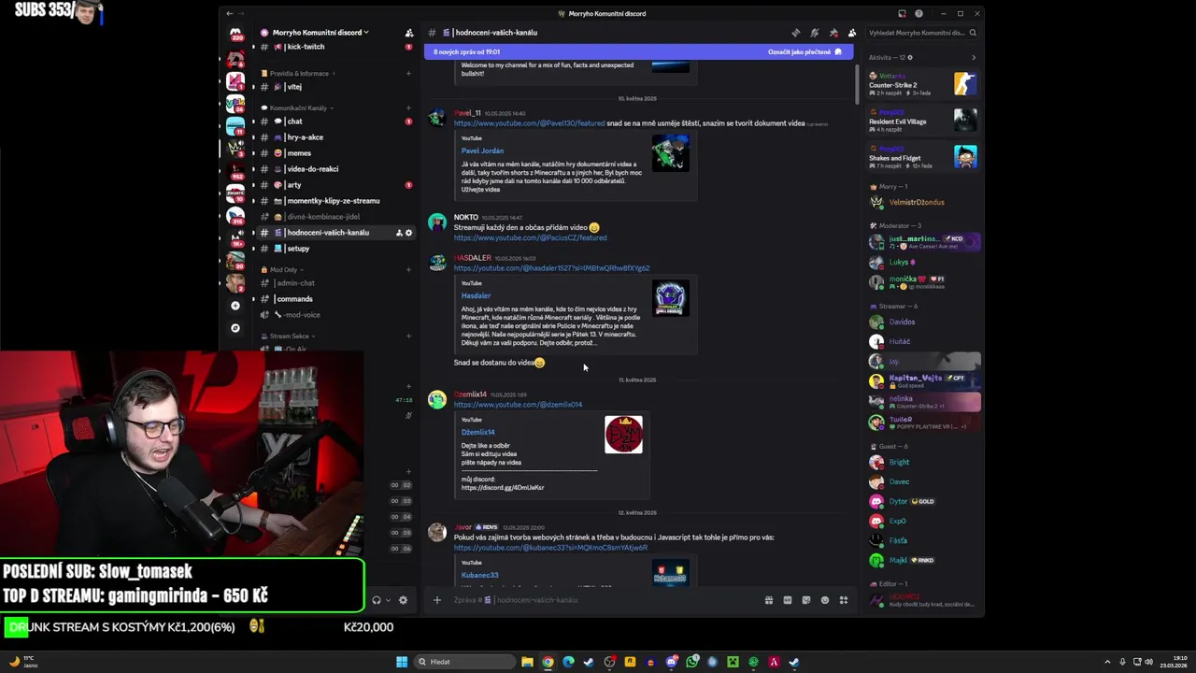Viewport: 1196px width, 673px height.
Task: Open the video-do-reakci channel
Action: [333, 169]
